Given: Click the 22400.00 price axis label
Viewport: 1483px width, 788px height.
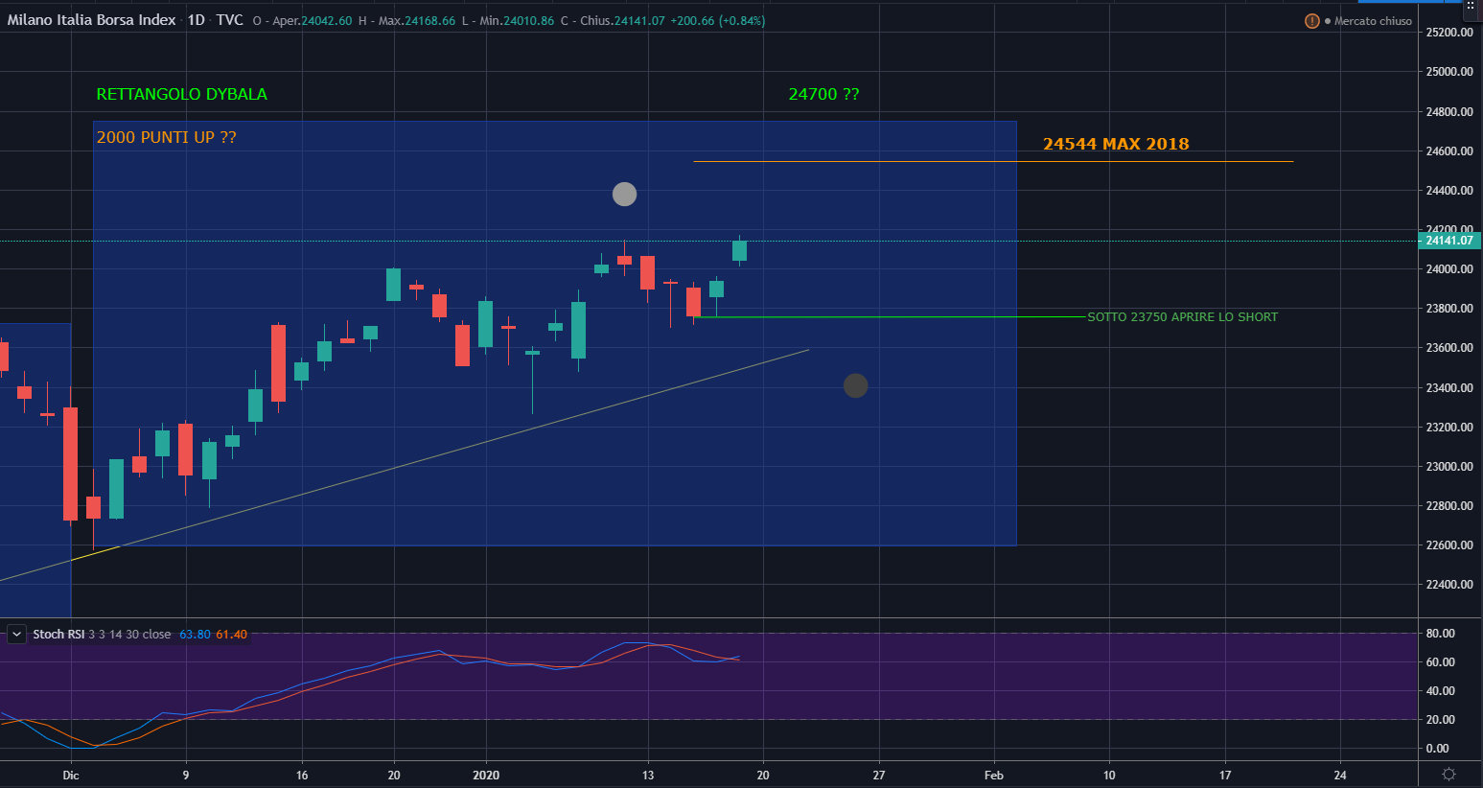Looking at the screenshot, I should (1448, 585).
